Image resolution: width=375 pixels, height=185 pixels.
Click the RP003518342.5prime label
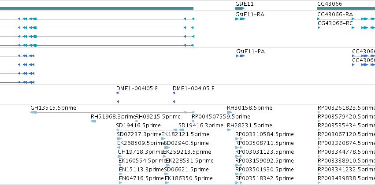(x=264, y=178)
